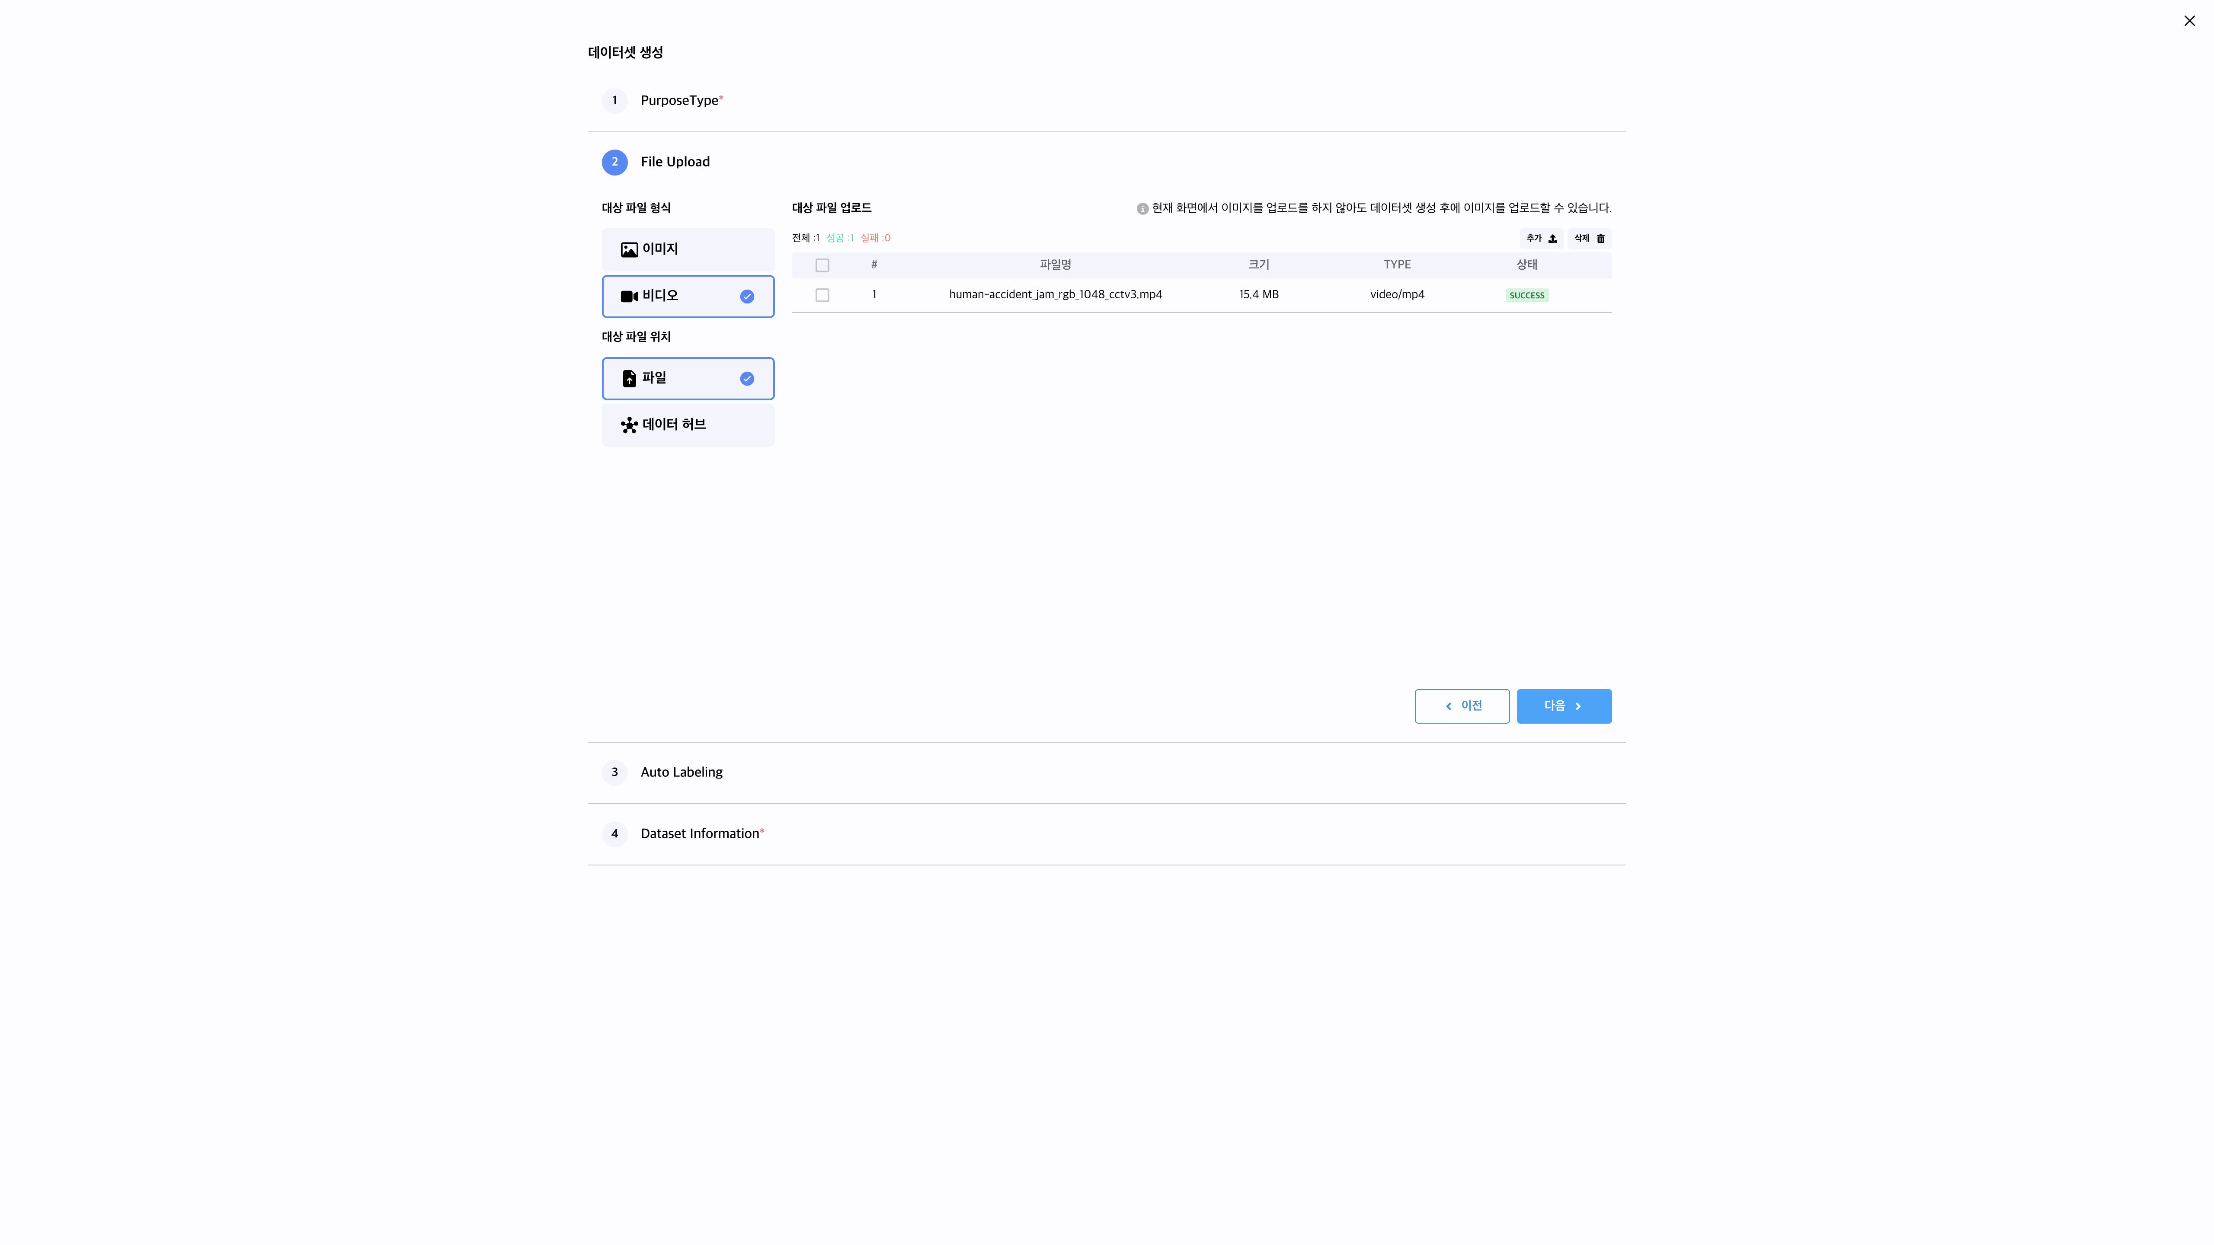
Task: Toggle the select-all checkbox in table header
Action: (x=822, y=265)
